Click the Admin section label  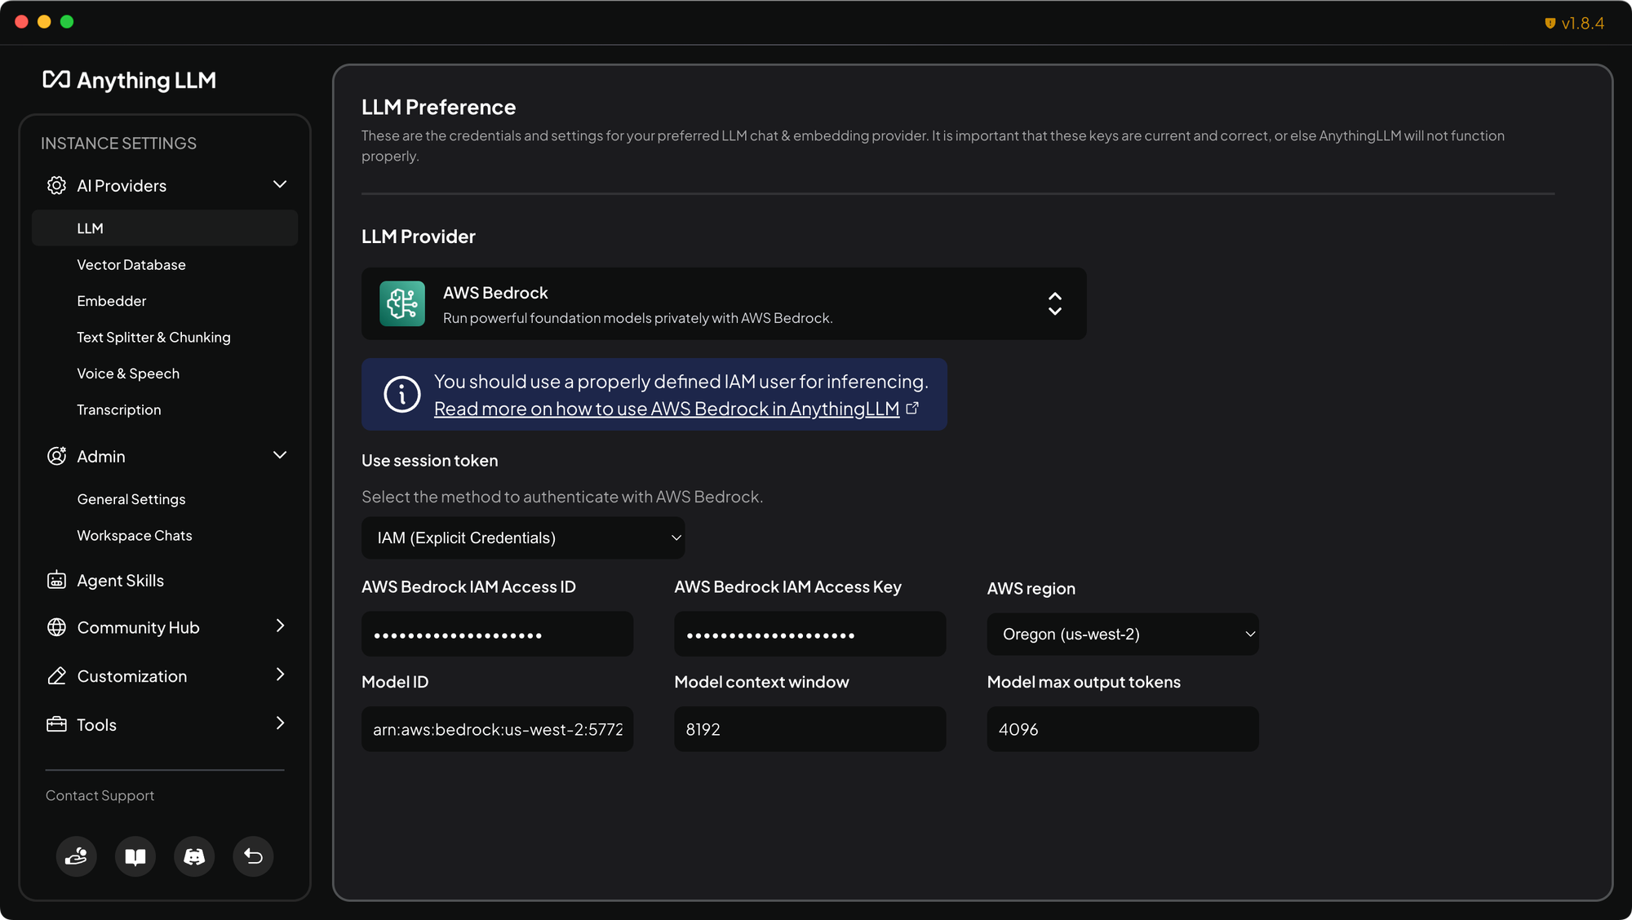101,457
